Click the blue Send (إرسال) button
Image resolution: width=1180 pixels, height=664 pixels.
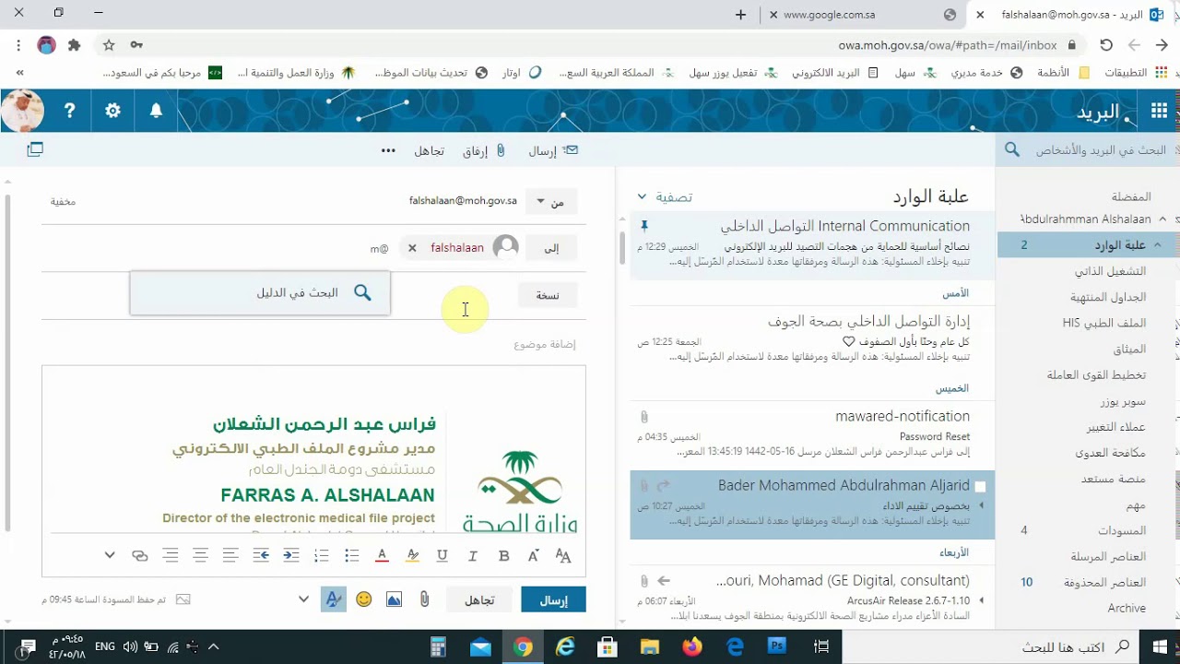[x=553, y=600]
